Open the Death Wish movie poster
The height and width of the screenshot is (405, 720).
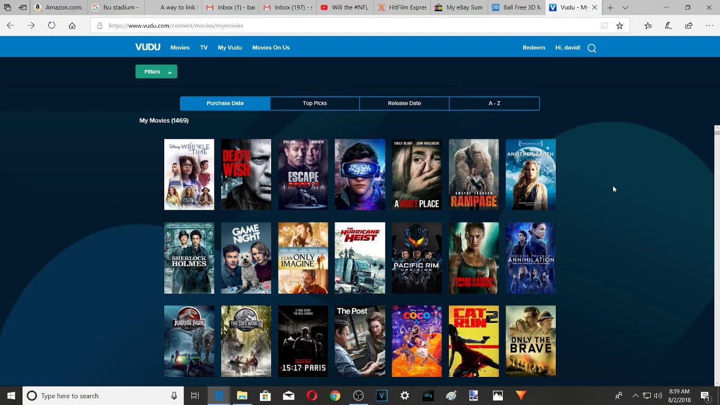click(x=246, y=174)
